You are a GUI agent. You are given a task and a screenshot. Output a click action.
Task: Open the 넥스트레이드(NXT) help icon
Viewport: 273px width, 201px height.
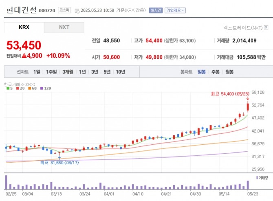(267, 28)
